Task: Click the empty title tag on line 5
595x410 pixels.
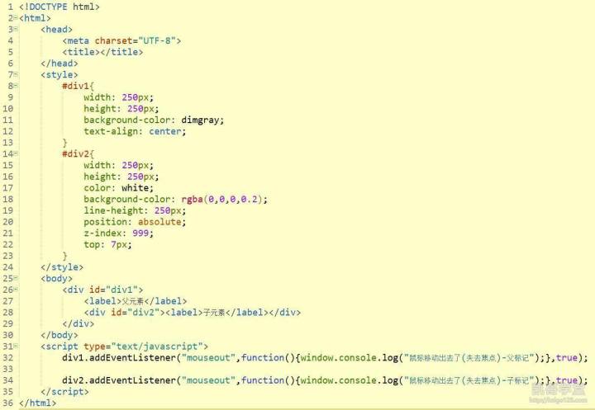Action: (102, 52)
